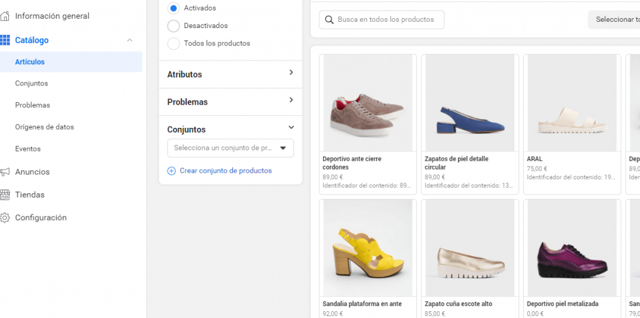This screenshot has height=318, width=640.
Task: Collapse the Conjuntos filter section
Action: (x=291, y=127)
